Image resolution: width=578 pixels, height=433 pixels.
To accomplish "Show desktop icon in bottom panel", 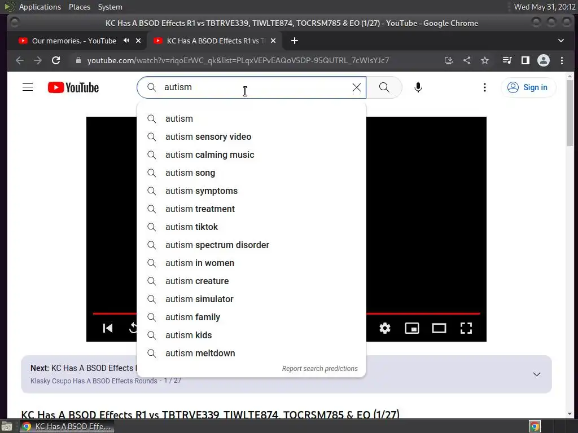I will pyautogui.click(x=7, y=426).
